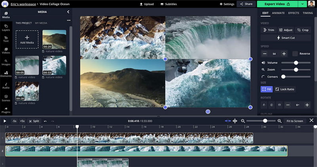Click the Smart Cut button
This screenshot has height=167, width=317.
[x=286, y=38]
